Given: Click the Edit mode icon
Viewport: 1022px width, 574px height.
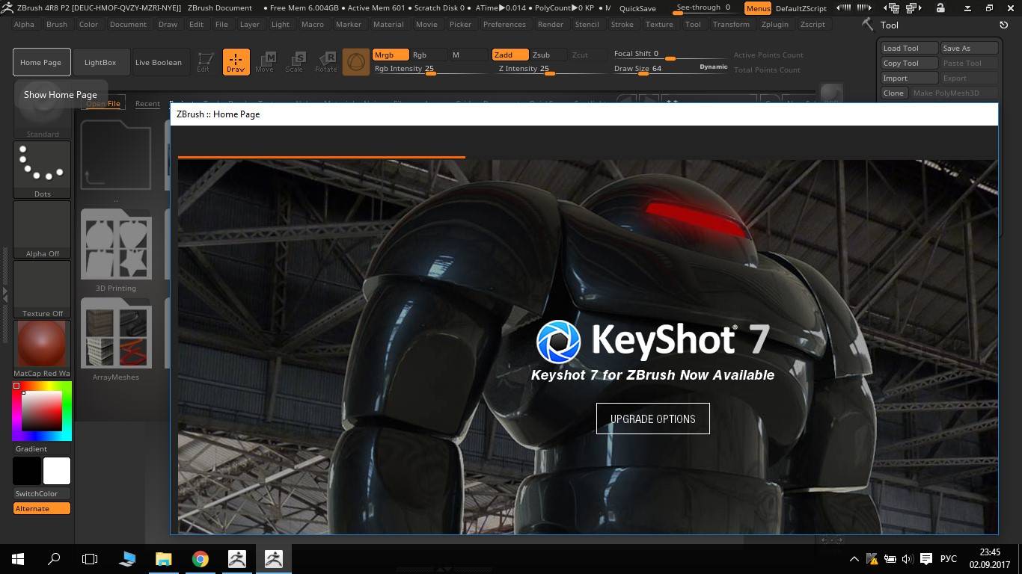Looking at the screenshot, I should point(204,62).
